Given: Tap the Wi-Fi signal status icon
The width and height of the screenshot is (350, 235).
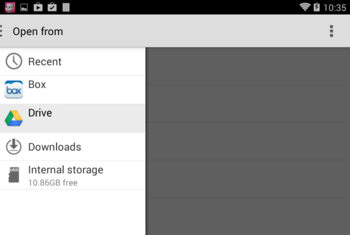Looking at the screenshot, I should coord(305,8).
